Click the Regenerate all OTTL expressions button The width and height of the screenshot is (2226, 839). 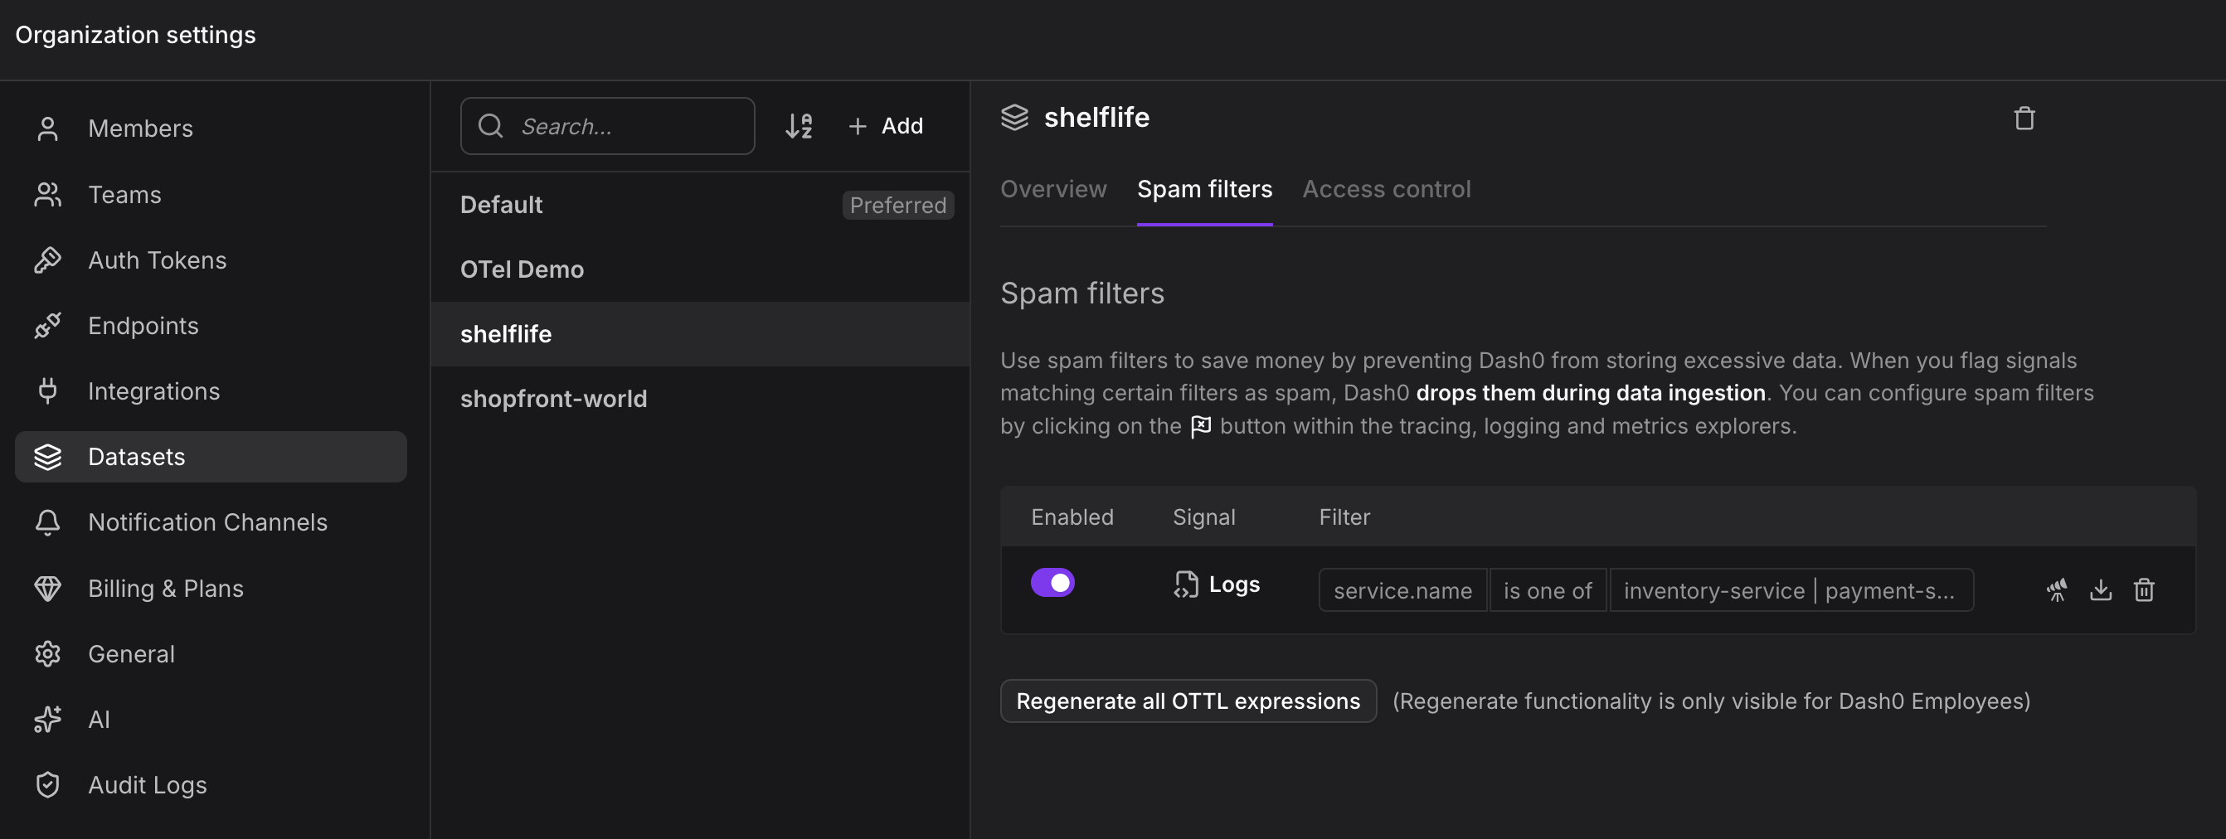point(1188,701)
